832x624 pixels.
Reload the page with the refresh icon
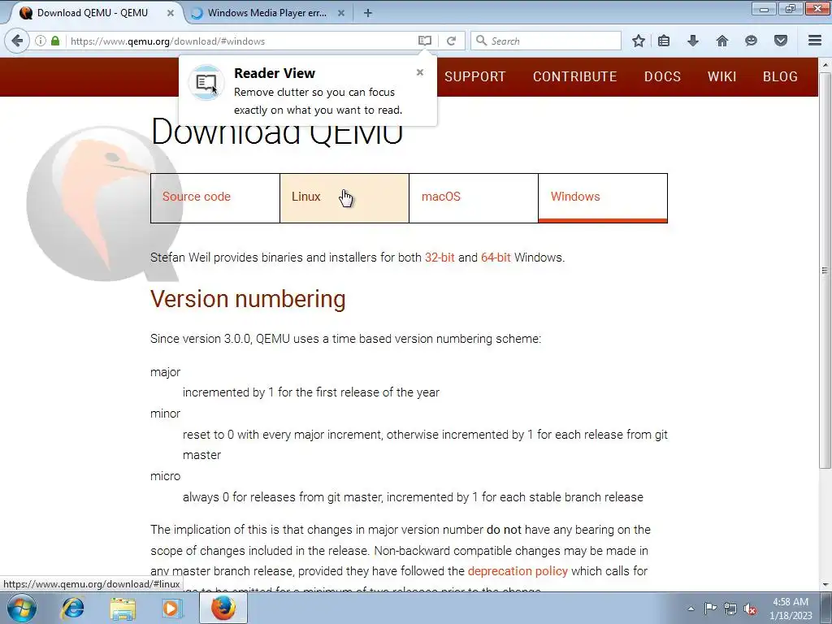tap(451, 41)
